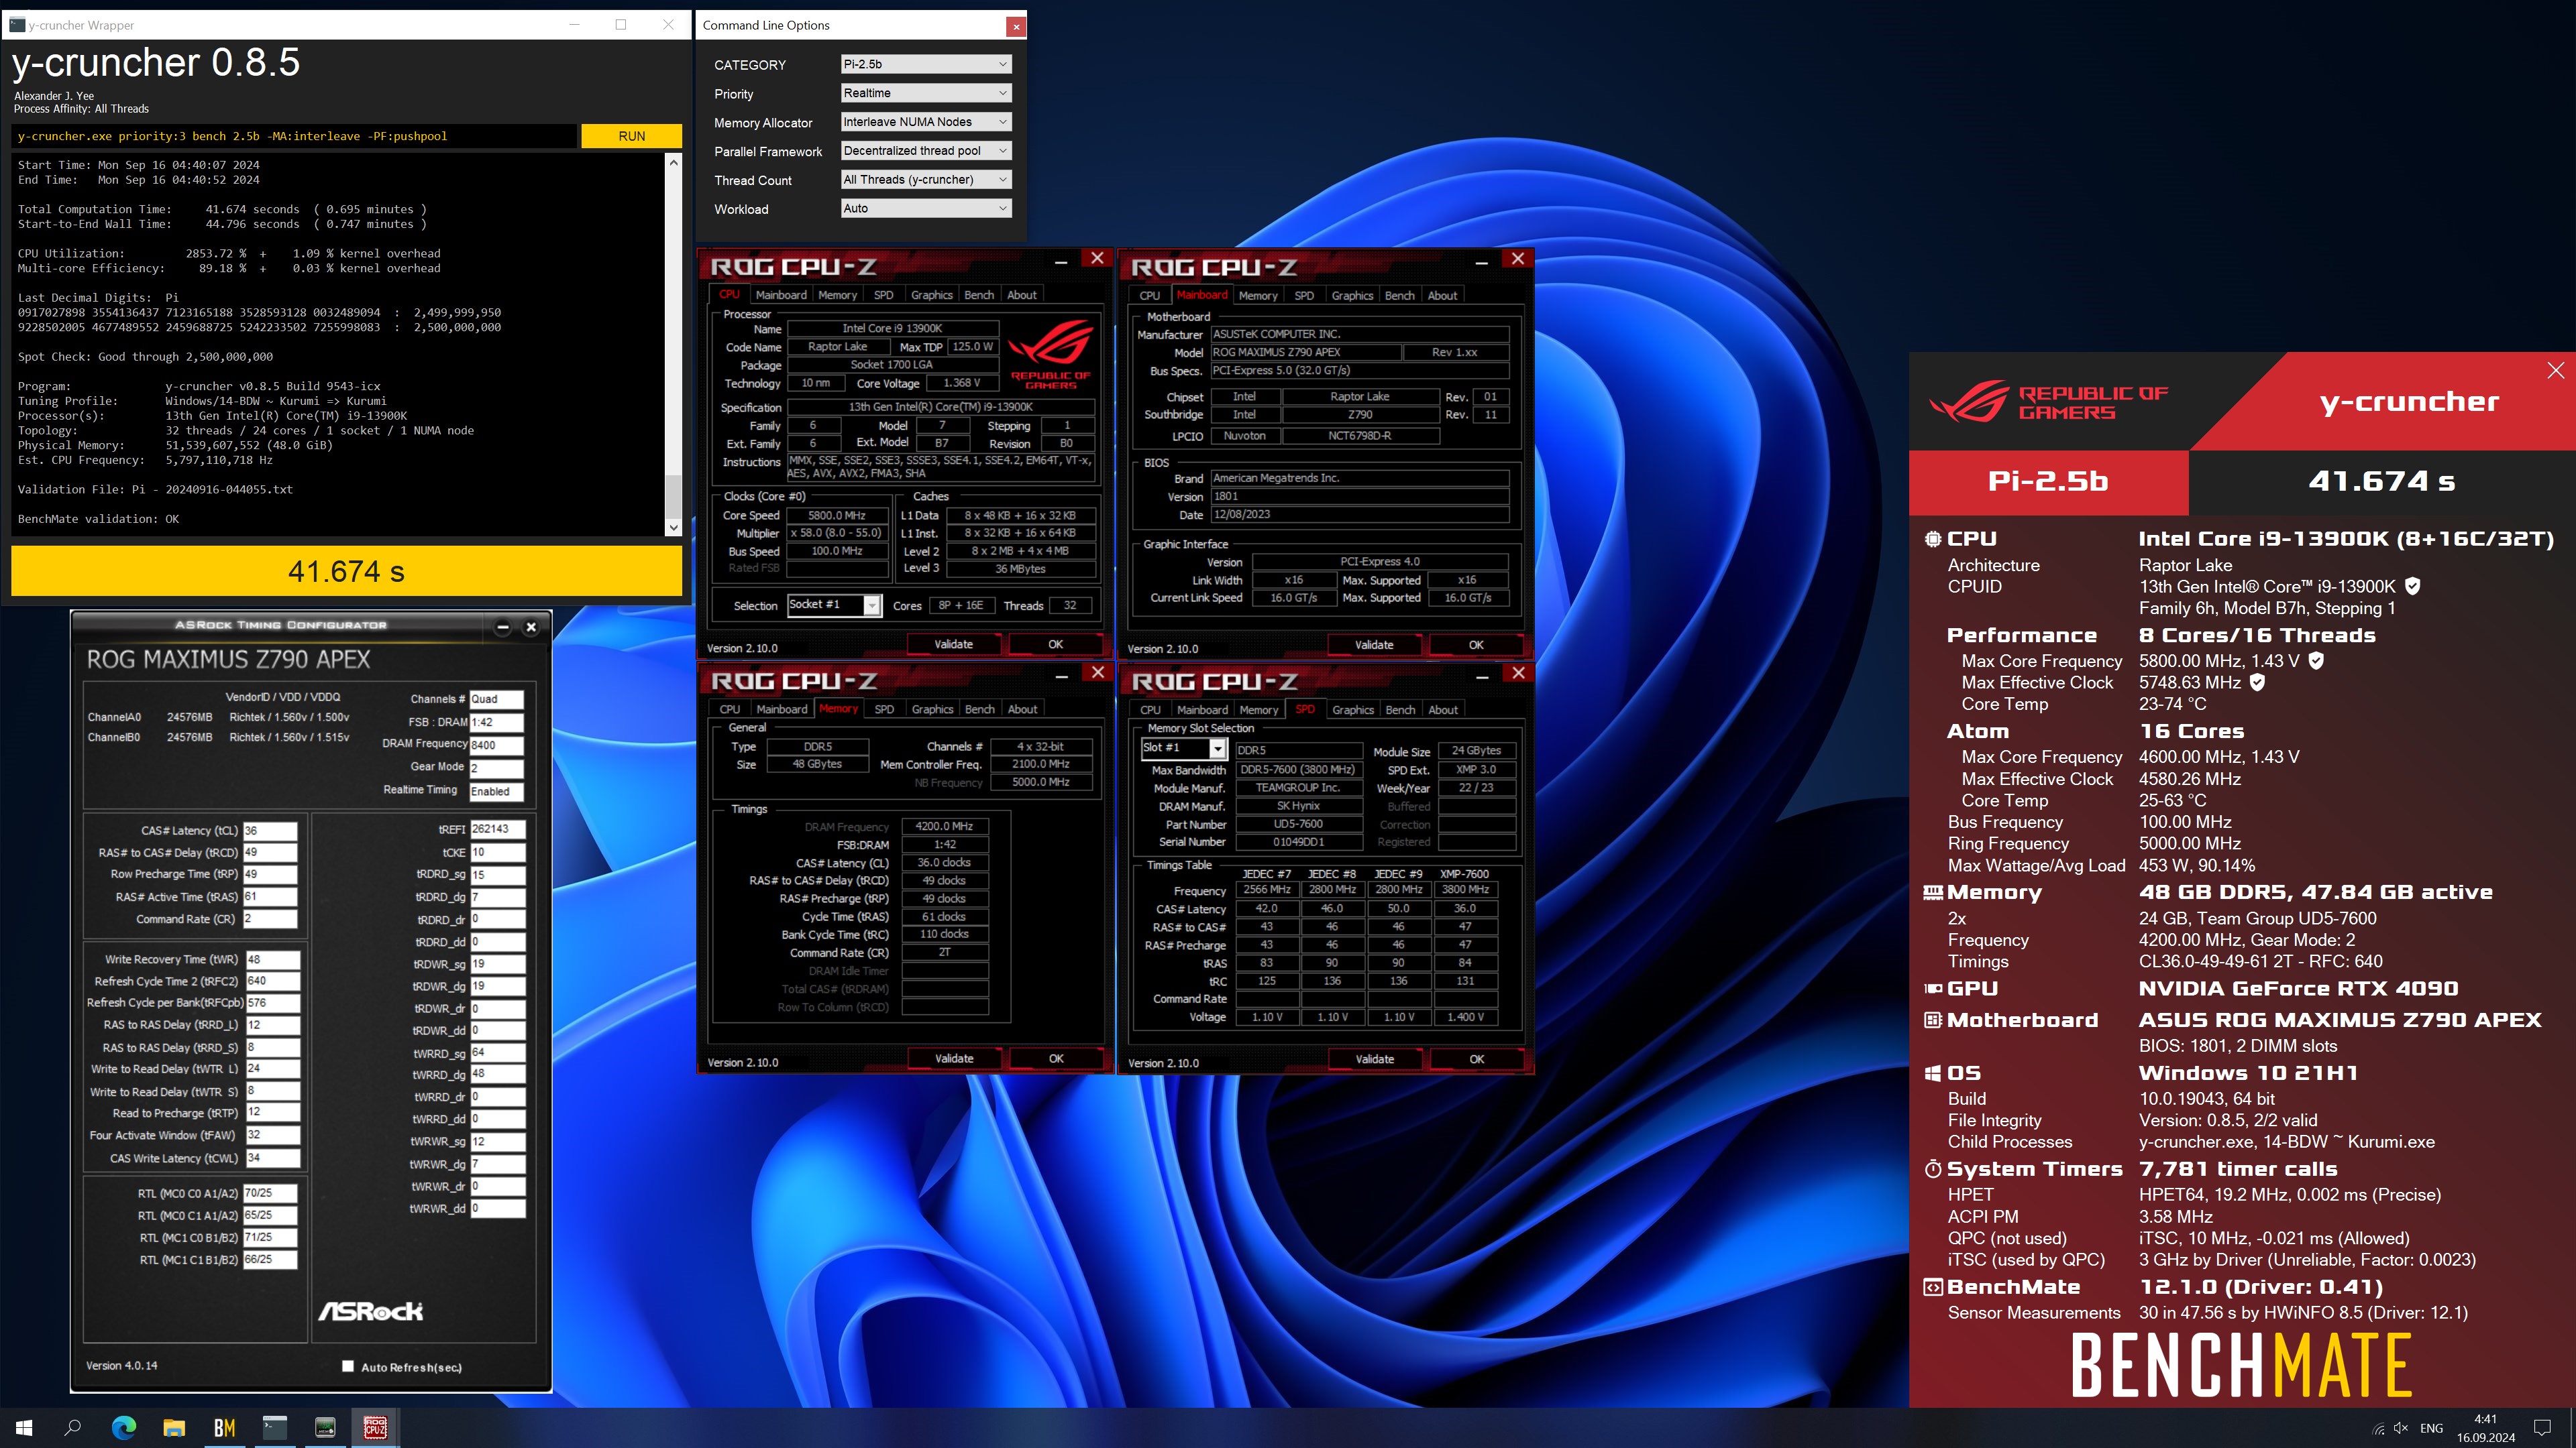The width and height of the screenshot is (2576, 1448).
Task: Click the Republic of Gamers logo in BenchMate
Action: click(x=2049, y=402)
